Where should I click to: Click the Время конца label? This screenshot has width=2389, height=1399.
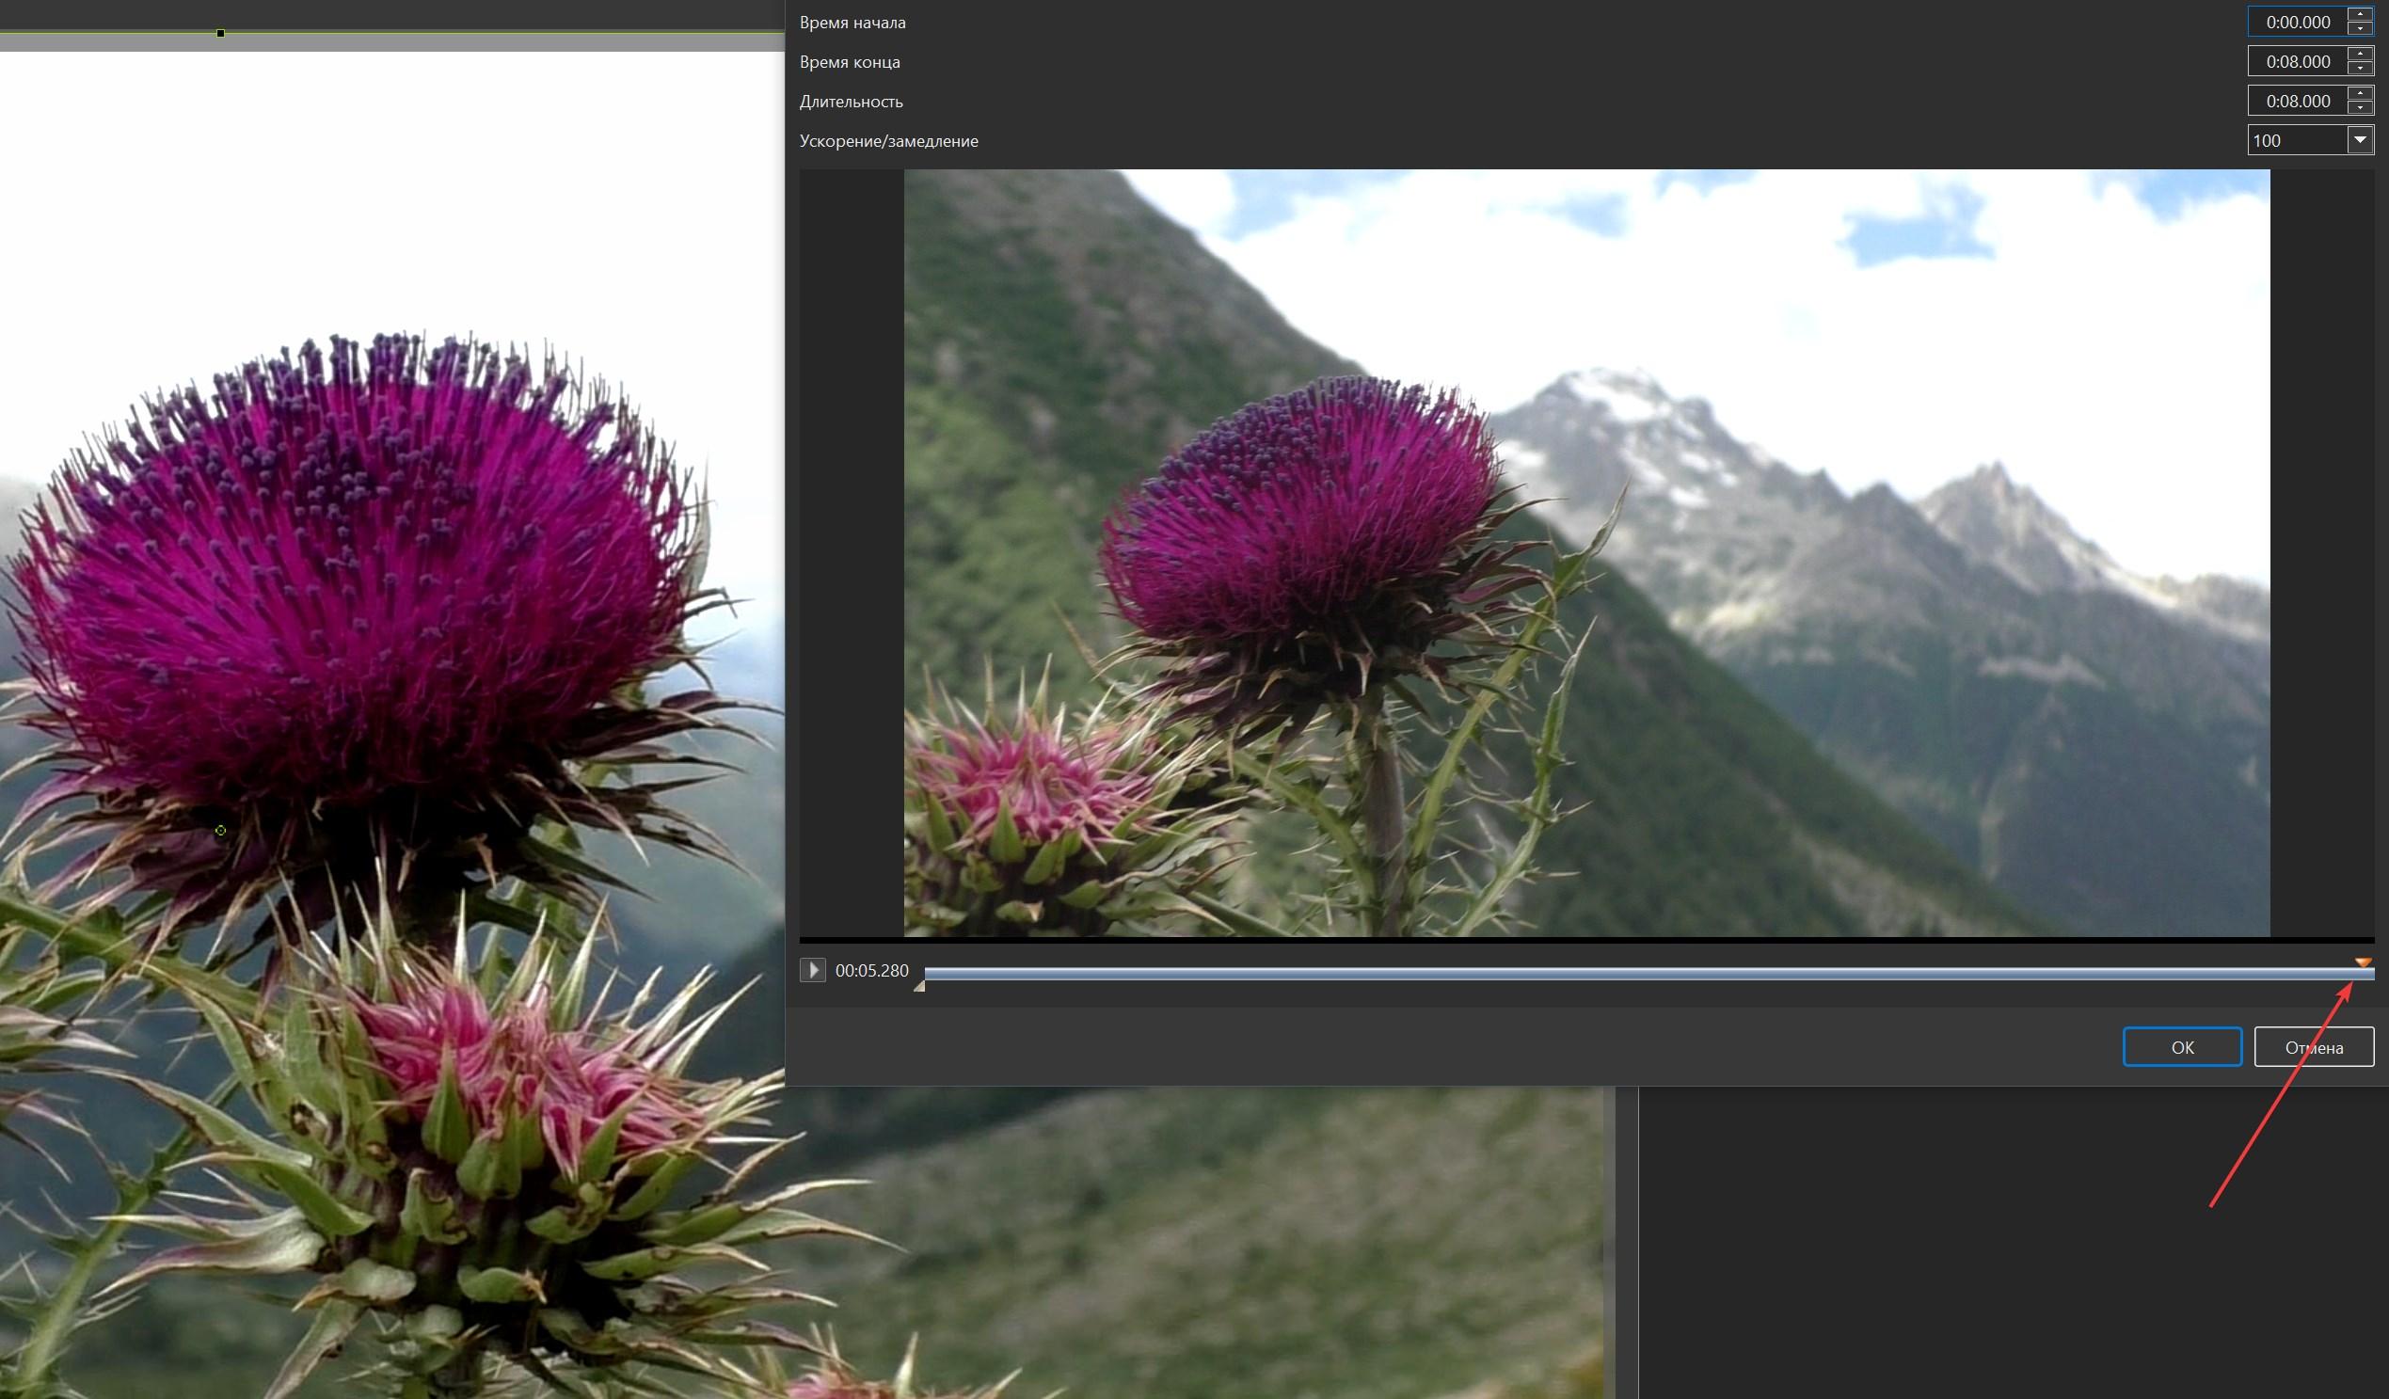pyautogui.click(x=850, y=62)
